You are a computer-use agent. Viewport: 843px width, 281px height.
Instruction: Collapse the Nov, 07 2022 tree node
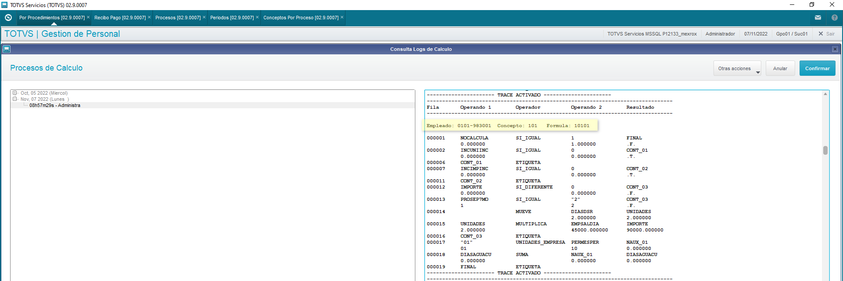(14, 99)
